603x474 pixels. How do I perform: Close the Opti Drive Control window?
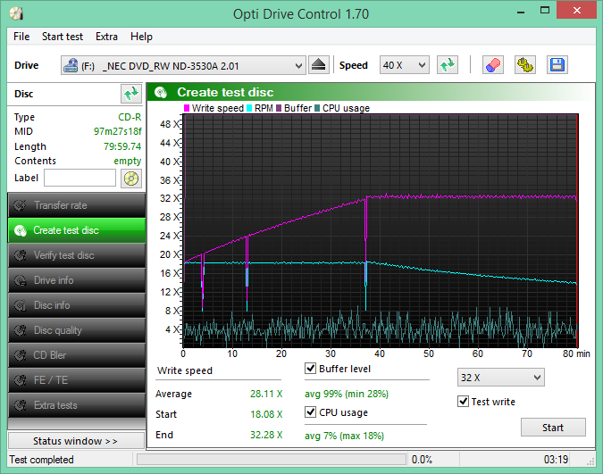click(x=576, y=11)
